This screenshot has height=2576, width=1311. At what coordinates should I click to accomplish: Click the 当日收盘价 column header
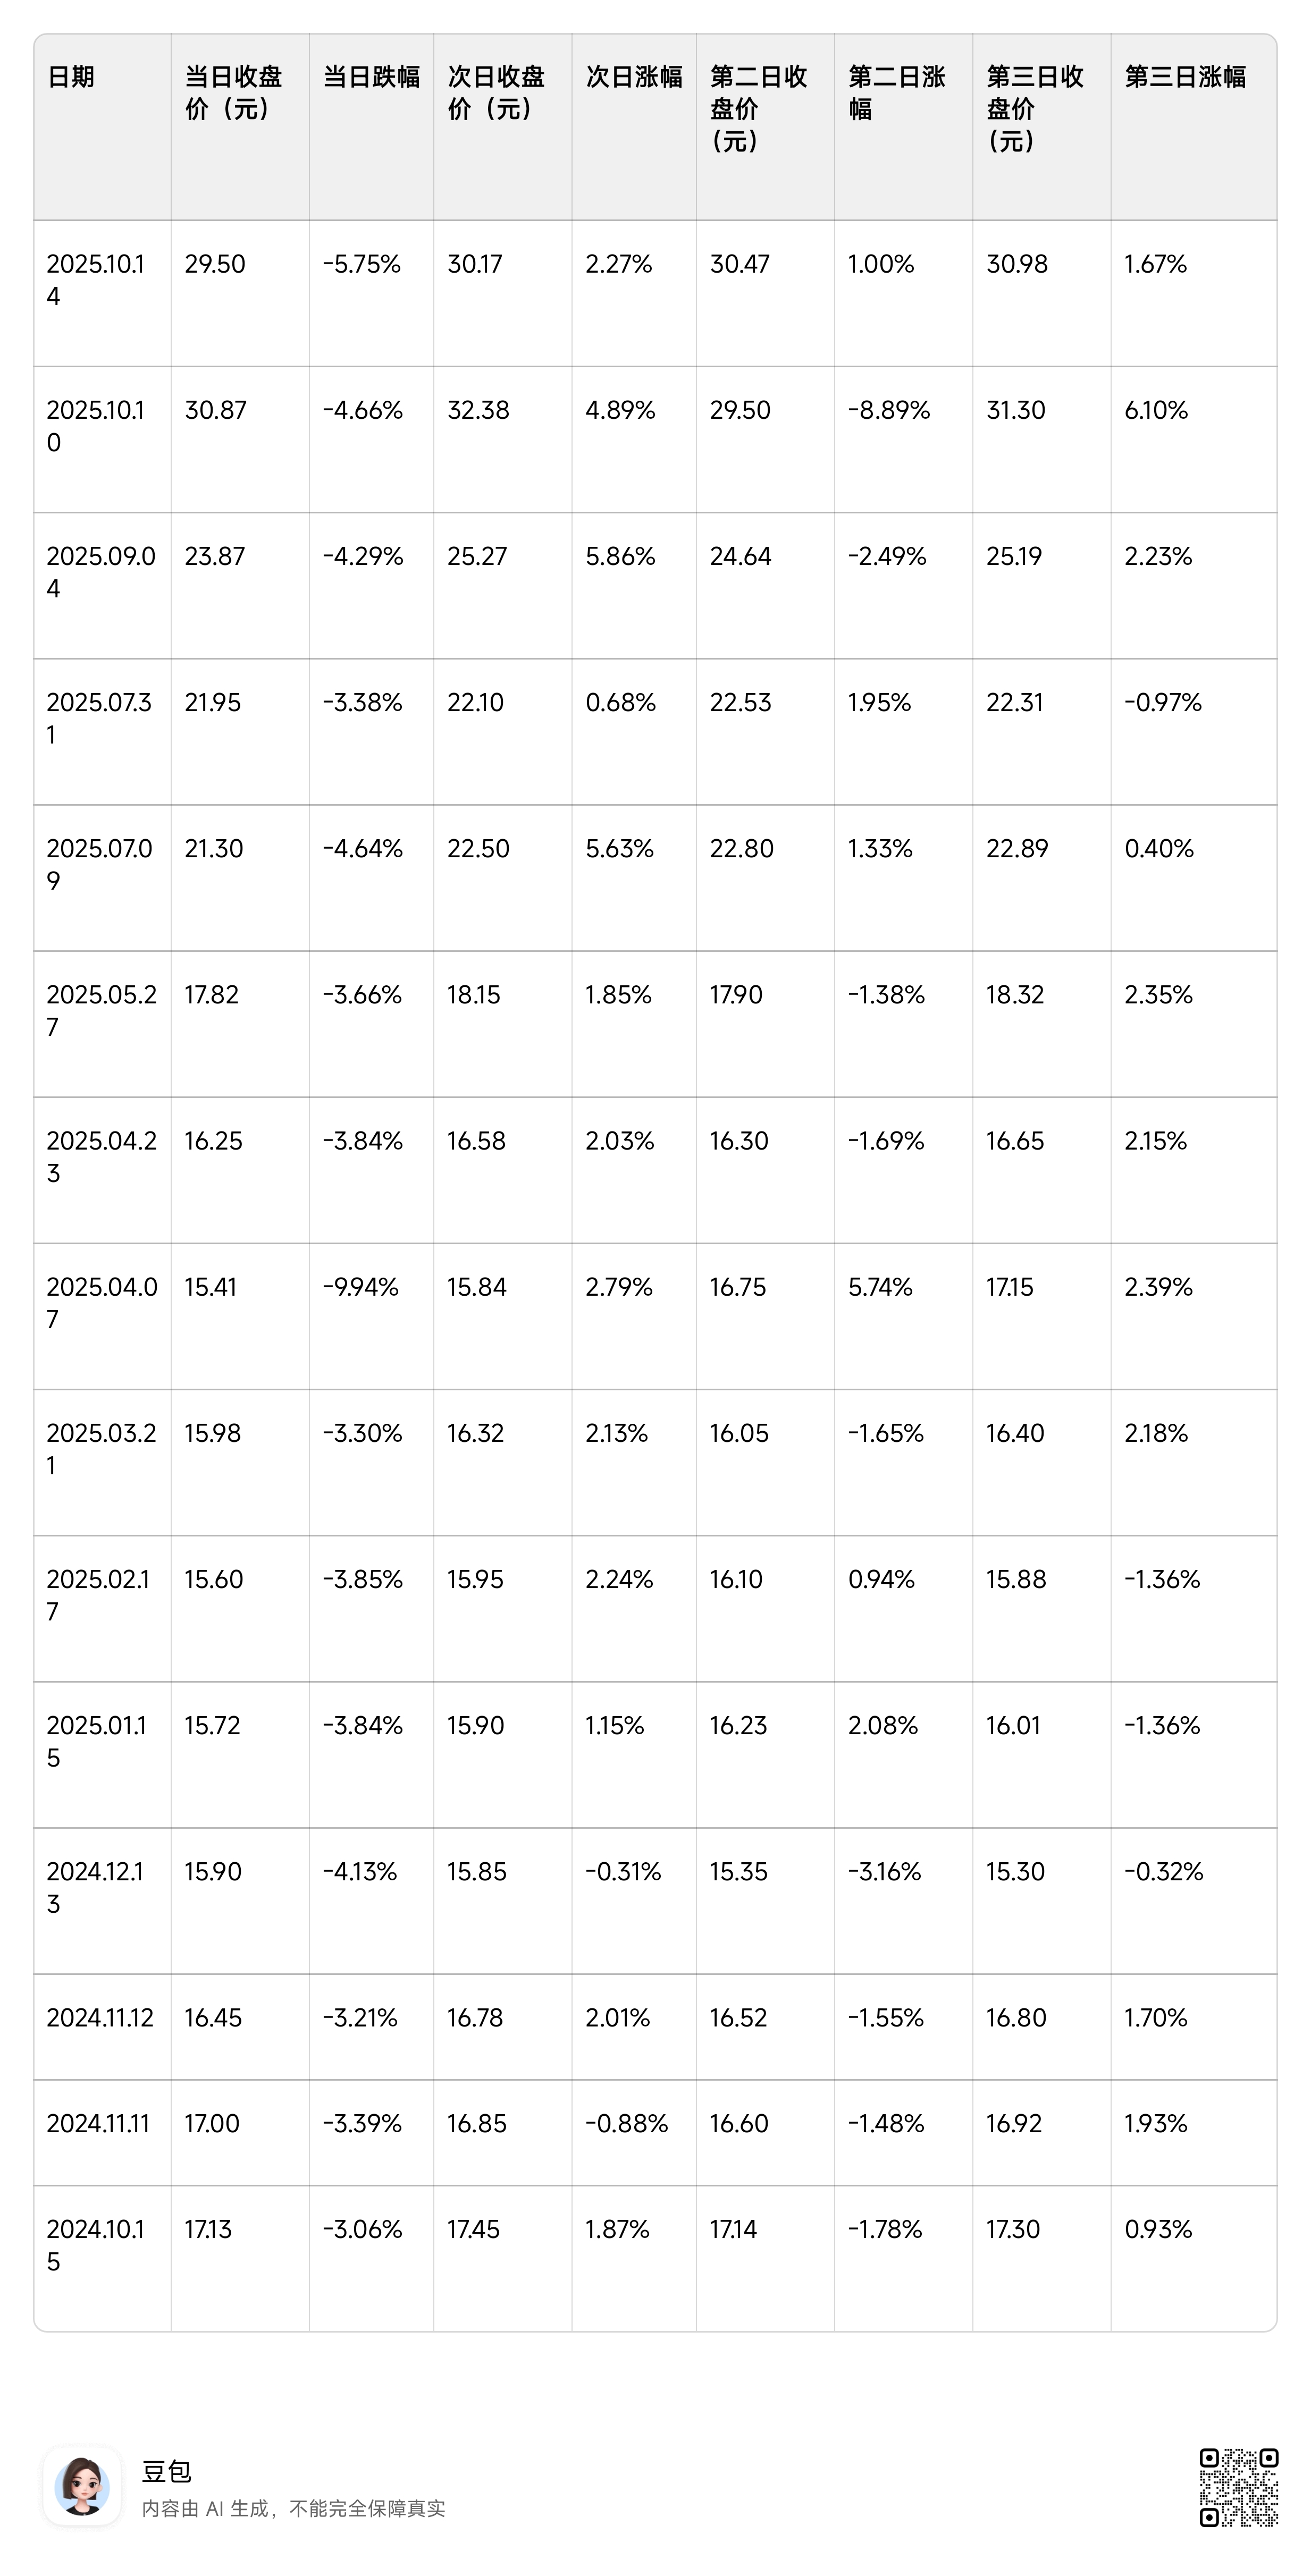(x=234, y=92)
